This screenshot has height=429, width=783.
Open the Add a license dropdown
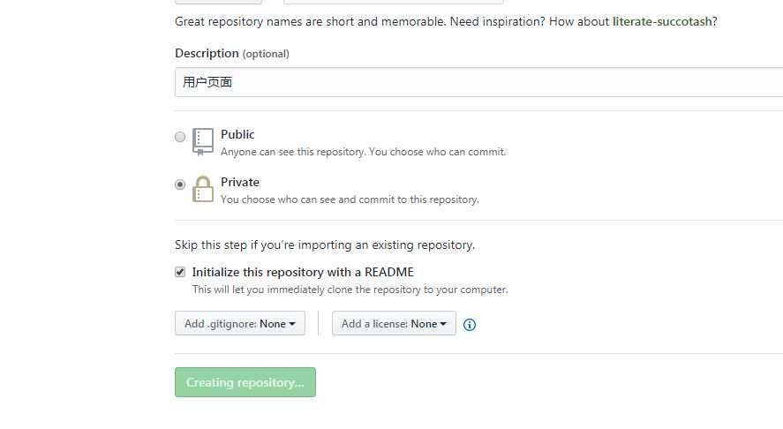pos(394,324)
